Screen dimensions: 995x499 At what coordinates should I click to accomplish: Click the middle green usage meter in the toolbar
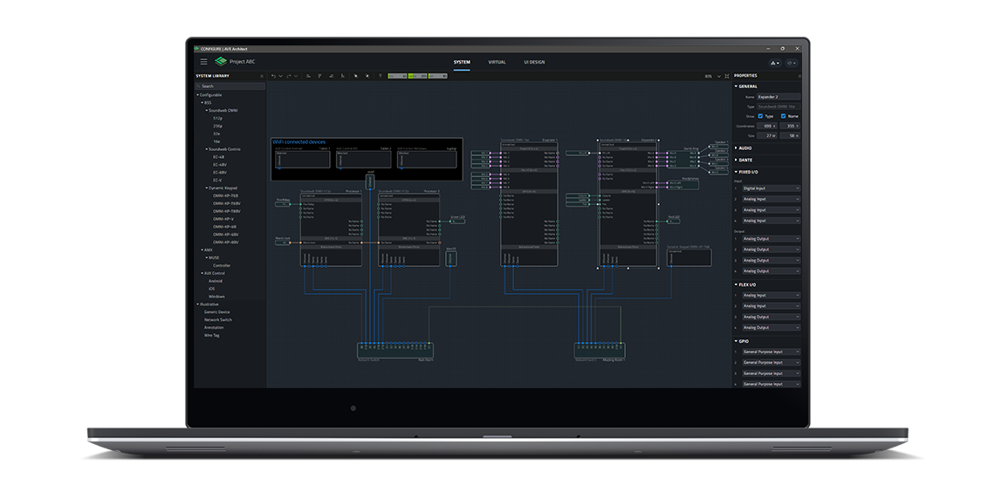click(417, 76)
